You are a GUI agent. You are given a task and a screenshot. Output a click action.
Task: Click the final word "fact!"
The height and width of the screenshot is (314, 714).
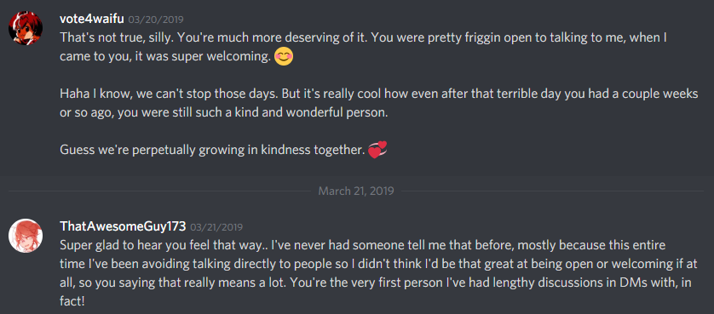[x=72, y=302]
